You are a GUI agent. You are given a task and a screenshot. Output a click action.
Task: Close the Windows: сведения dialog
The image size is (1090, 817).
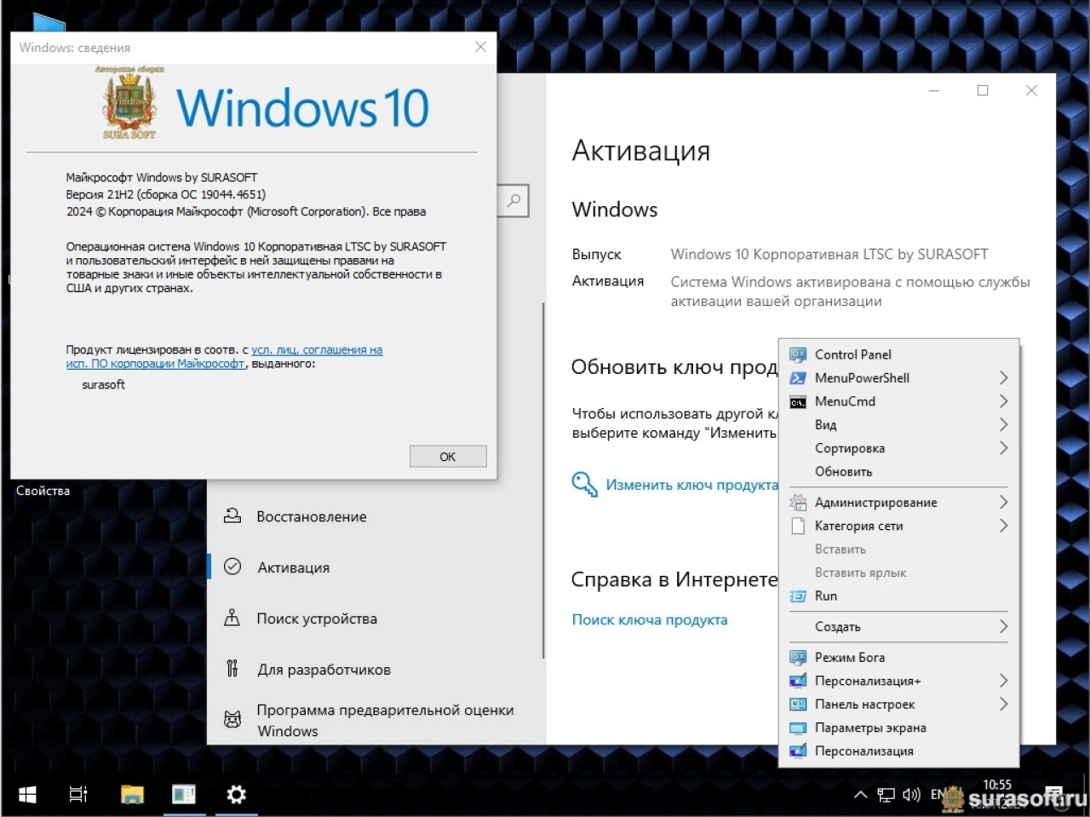[480, 48]
